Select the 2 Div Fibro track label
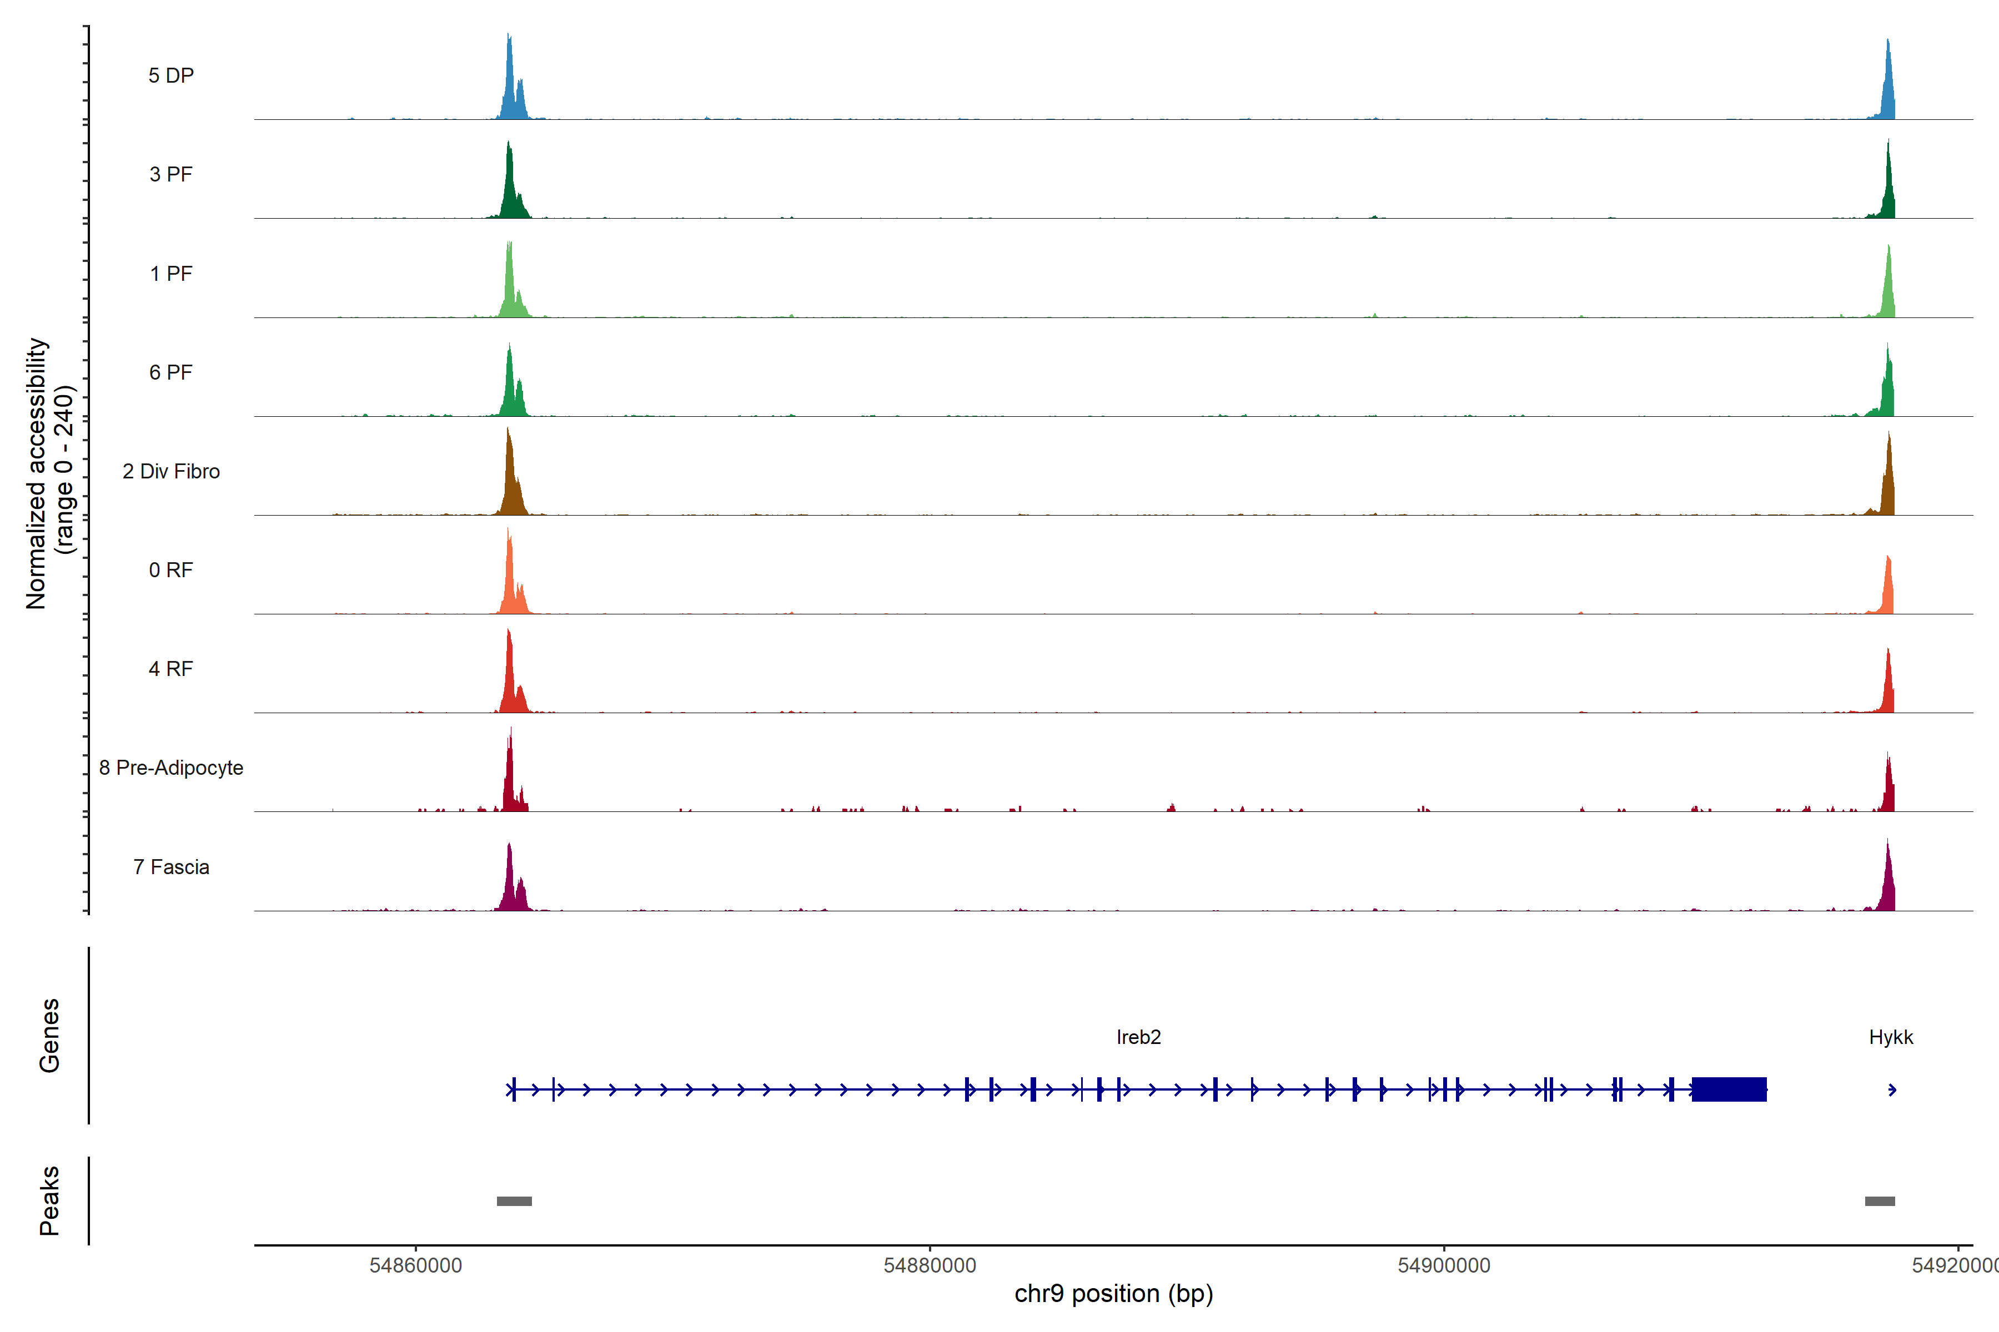 click(x=171, y=471)
